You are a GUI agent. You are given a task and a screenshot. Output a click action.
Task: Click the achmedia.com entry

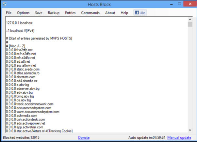pos(22,116)
